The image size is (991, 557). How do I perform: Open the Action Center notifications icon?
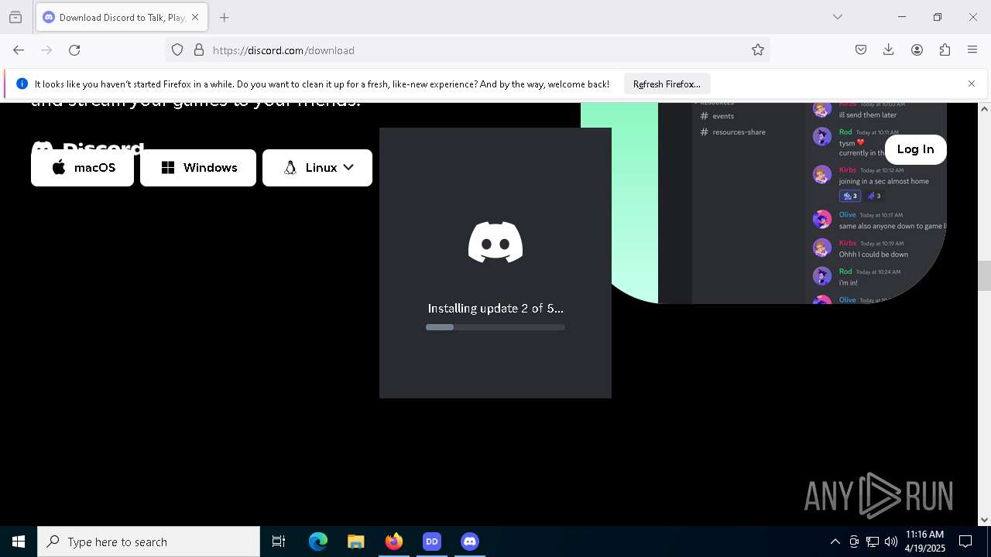coord(965,542)
